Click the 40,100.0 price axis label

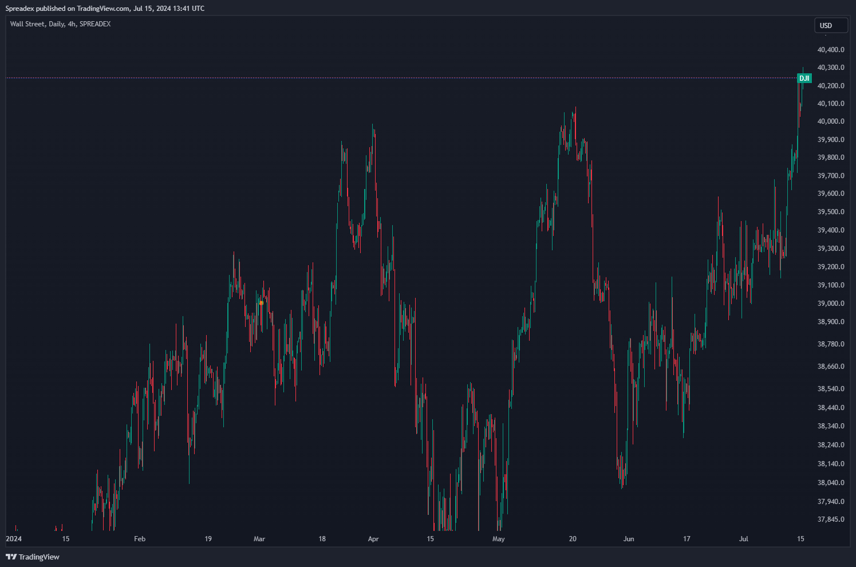pos(831,104)
